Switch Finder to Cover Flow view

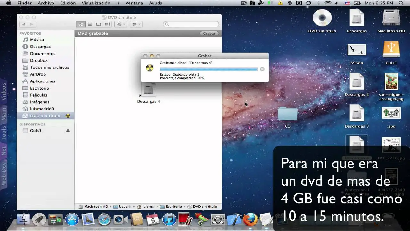pyautogui.click(x=107, y=24)
